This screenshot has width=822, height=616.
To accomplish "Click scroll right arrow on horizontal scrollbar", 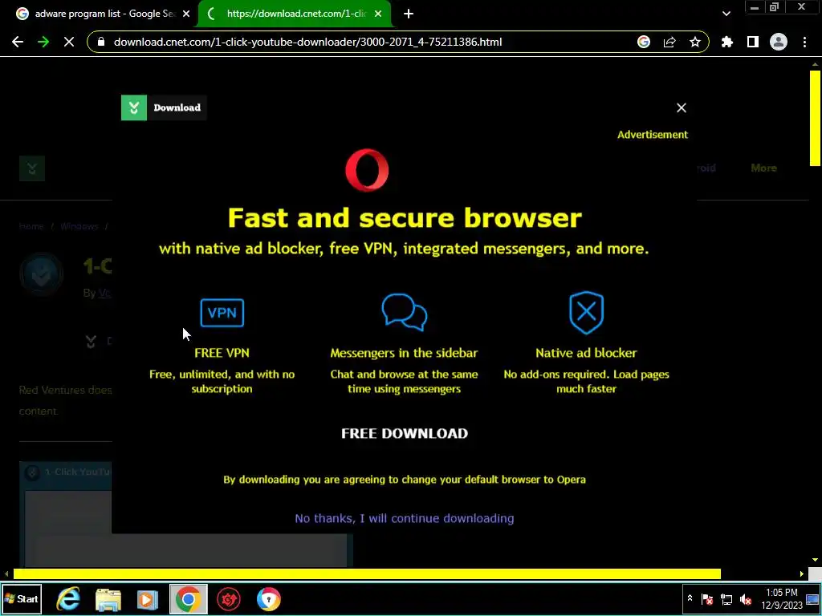I will [802, 574].
